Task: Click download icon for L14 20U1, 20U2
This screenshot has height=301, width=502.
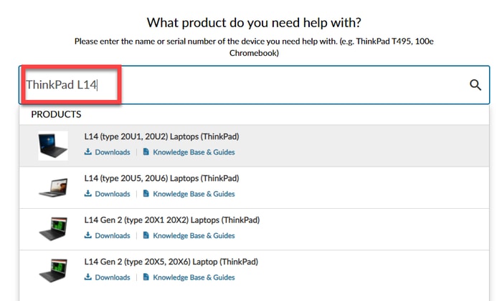Action: coord(88,152)
